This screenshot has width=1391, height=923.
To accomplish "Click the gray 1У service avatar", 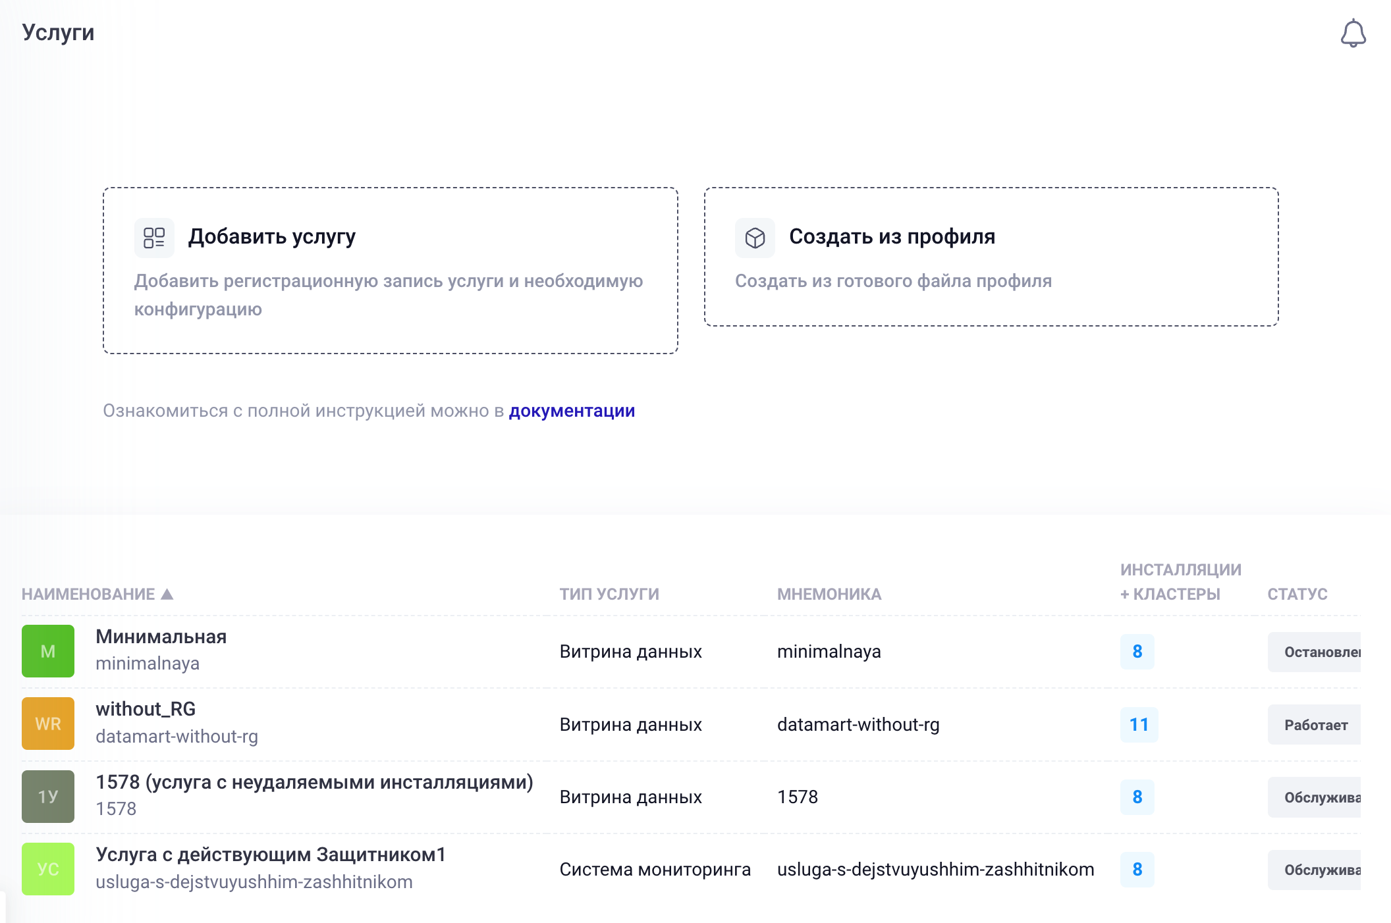I will [48, 797].
